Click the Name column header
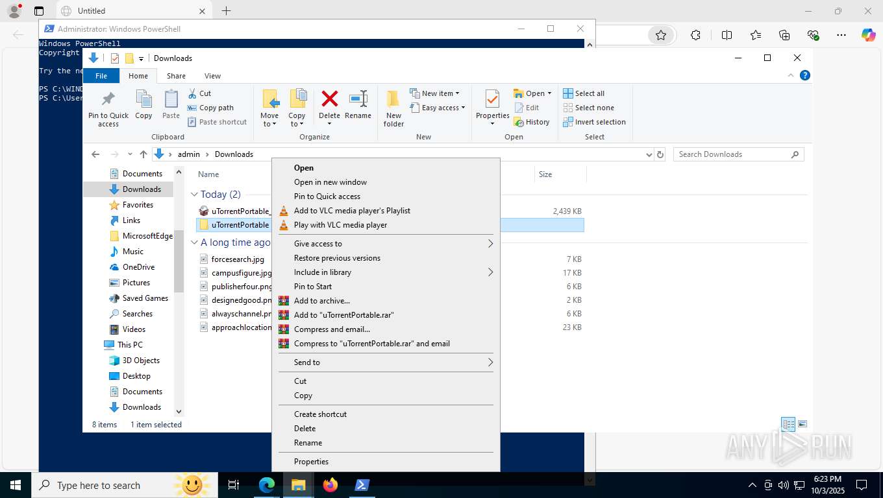The height and width of the screenshot is (498, 883). point(208,174)
